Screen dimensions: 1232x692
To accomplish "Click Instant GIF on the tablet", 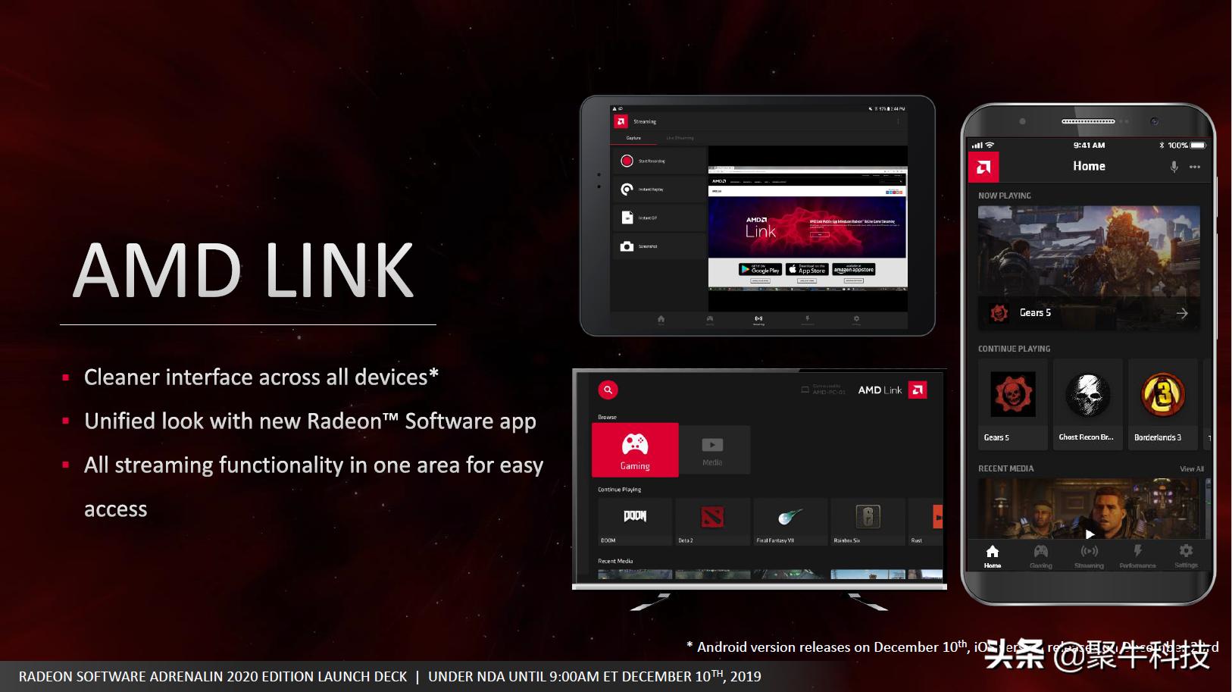I will coord(659,218).
